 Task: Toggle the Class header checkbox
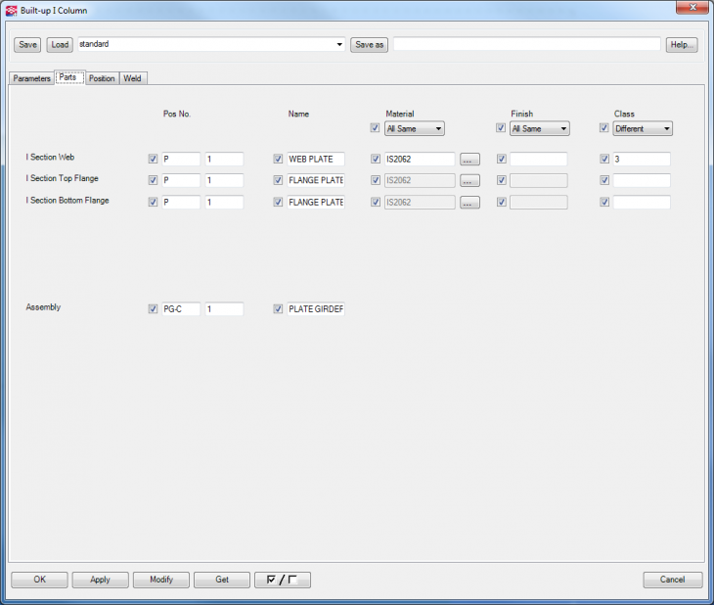coord(603,128)
